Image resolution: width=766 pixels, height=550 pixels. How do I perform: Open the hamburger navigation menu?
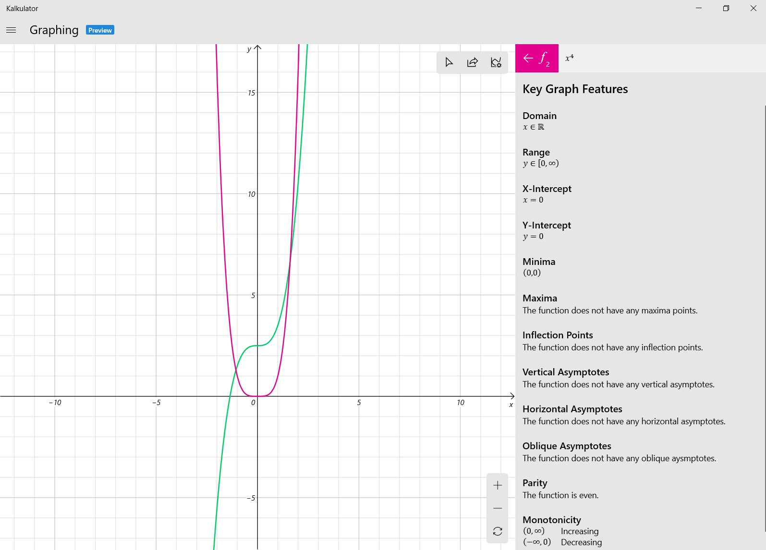11,30
